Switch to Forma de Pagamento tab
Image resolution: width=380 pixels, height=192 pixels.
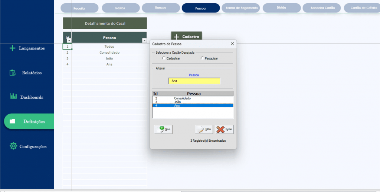click(x=240, y=8)
